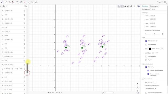The height and width of the screenshot is (94, 168).
Task: Open the Стиль линии dropdown
Action: [x=162, y=49]
